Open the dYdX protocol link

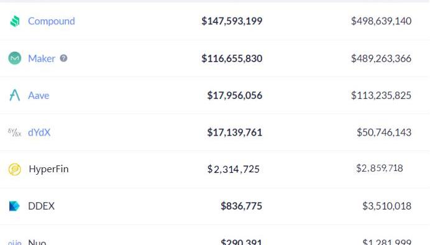39,132
